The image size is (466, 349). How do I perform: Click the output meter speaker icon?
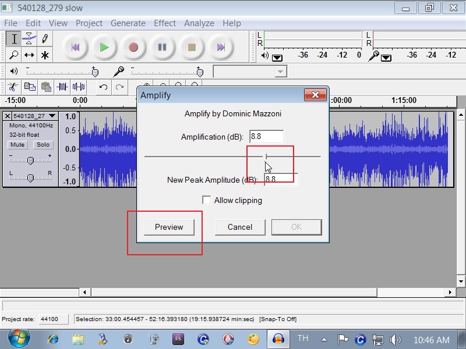(x=264, y=55)
